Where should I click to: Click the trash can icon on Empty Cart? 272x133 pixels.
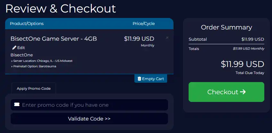point(139,79)
